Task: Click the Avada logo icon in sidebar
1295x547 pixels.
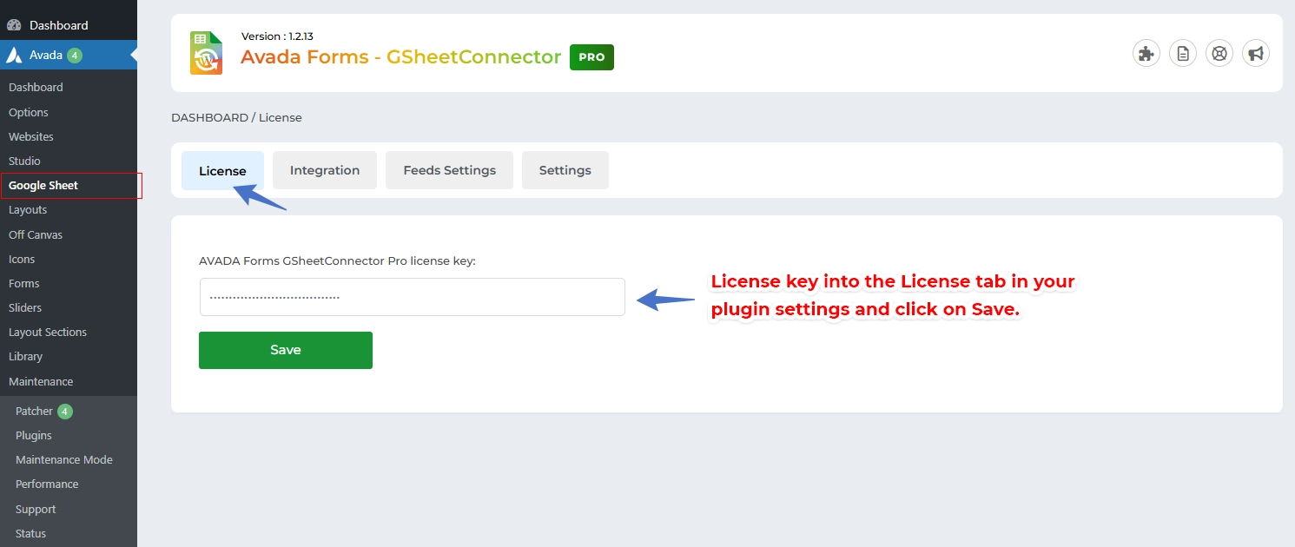Action: pos(14,55)
